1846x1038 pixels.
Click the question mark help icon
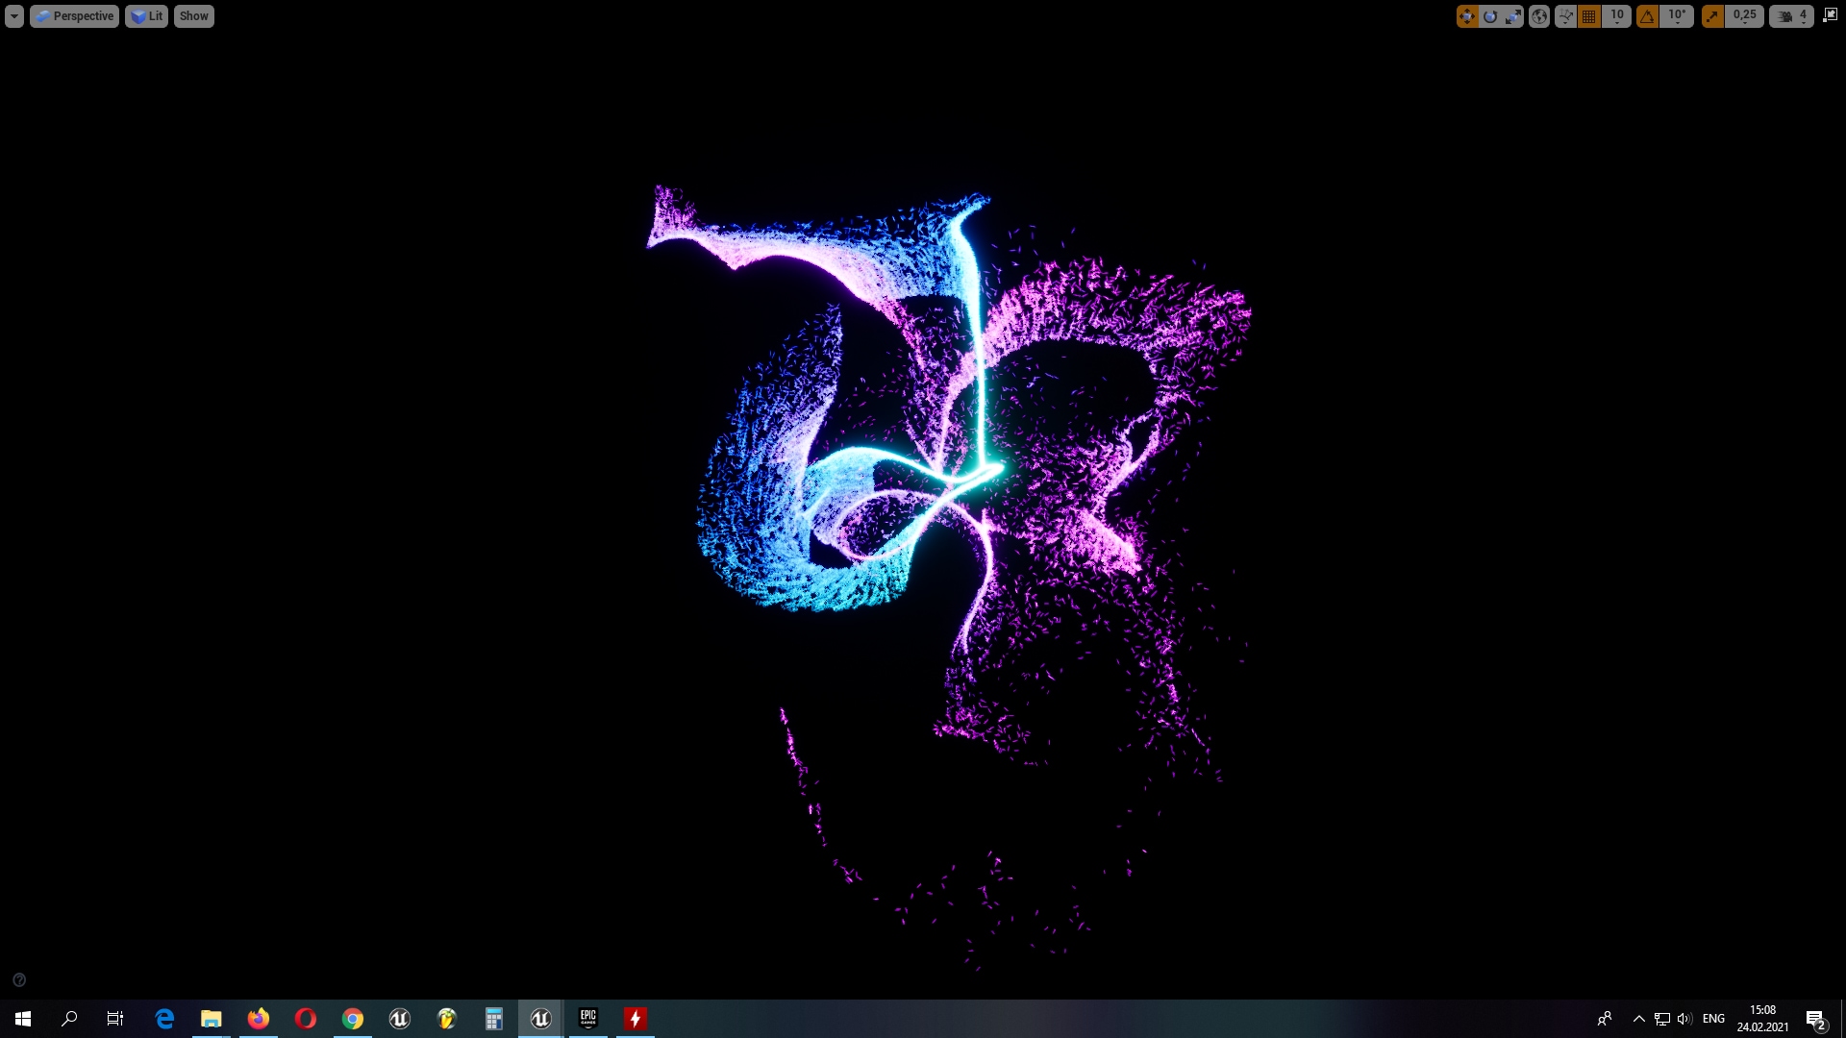pos(19,980)
